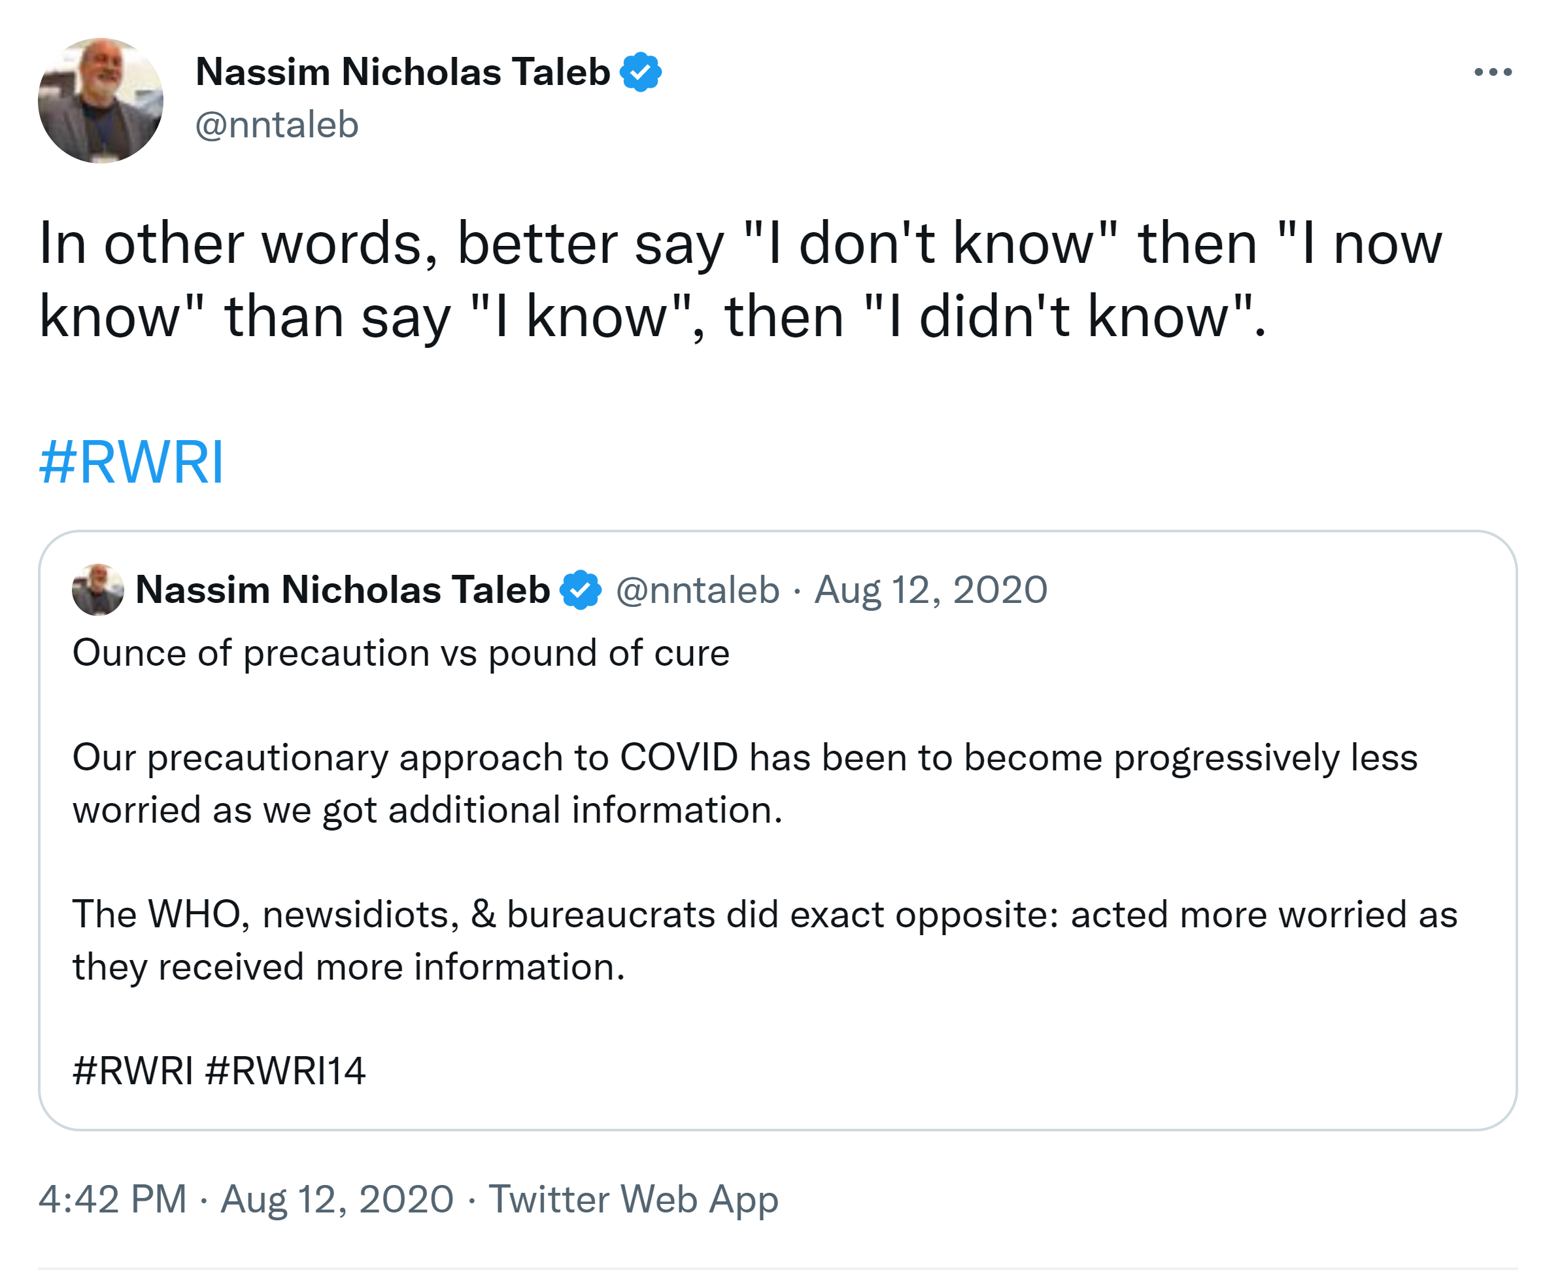
Task: Click the #RWRI14 hashtag in quoted tweet
Action: pos(286,1071)
